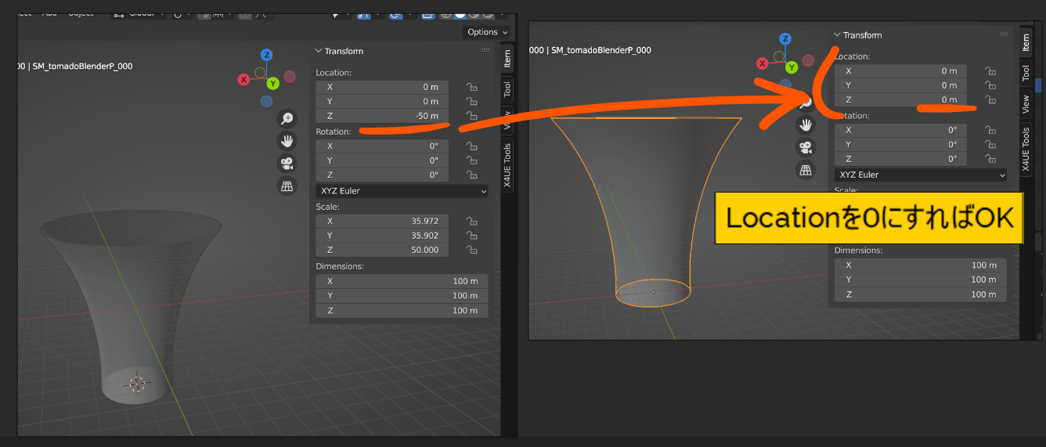Viewport: 1046px width, 447px height.
Task: Click the pan hand icon in right viewport
Action: point(806,124)
